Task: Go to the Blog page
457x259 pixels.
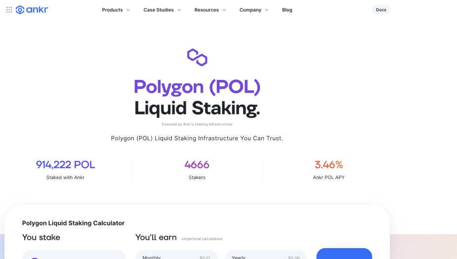Action: (287, 10)
